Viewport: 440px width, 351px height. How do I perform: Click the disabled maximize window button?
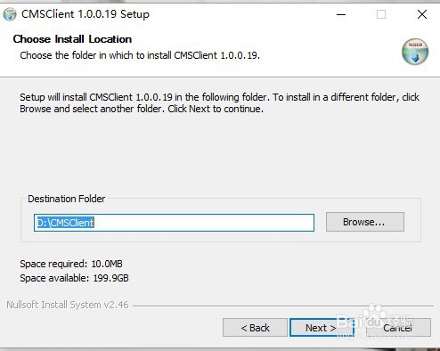click(381, 14)
